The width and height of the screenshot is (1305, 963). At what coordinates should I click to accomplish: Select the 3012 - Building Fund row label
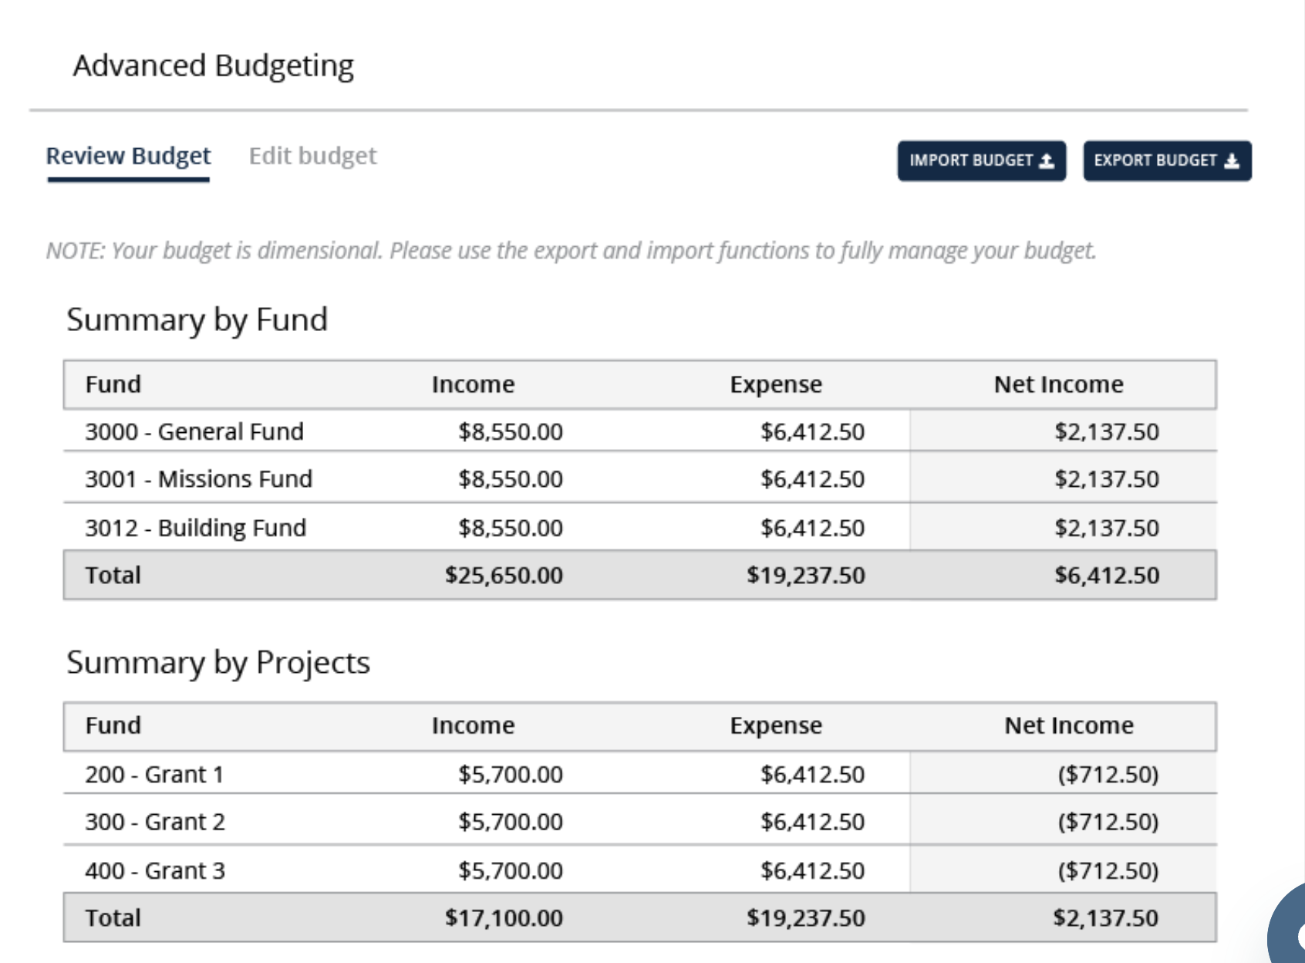[x=195, y=528]
